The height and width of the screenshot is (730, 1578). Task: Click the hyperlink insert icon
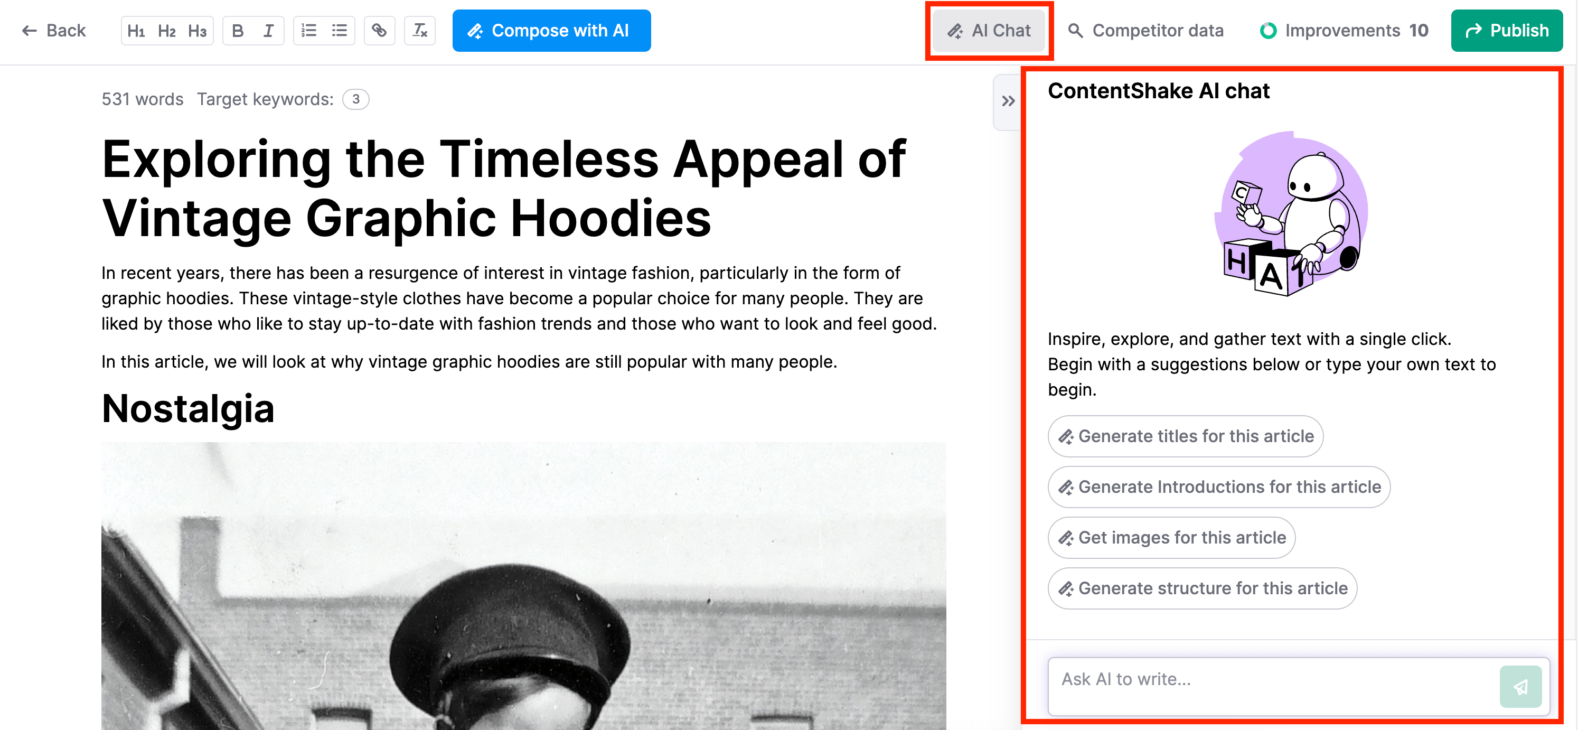380,30
